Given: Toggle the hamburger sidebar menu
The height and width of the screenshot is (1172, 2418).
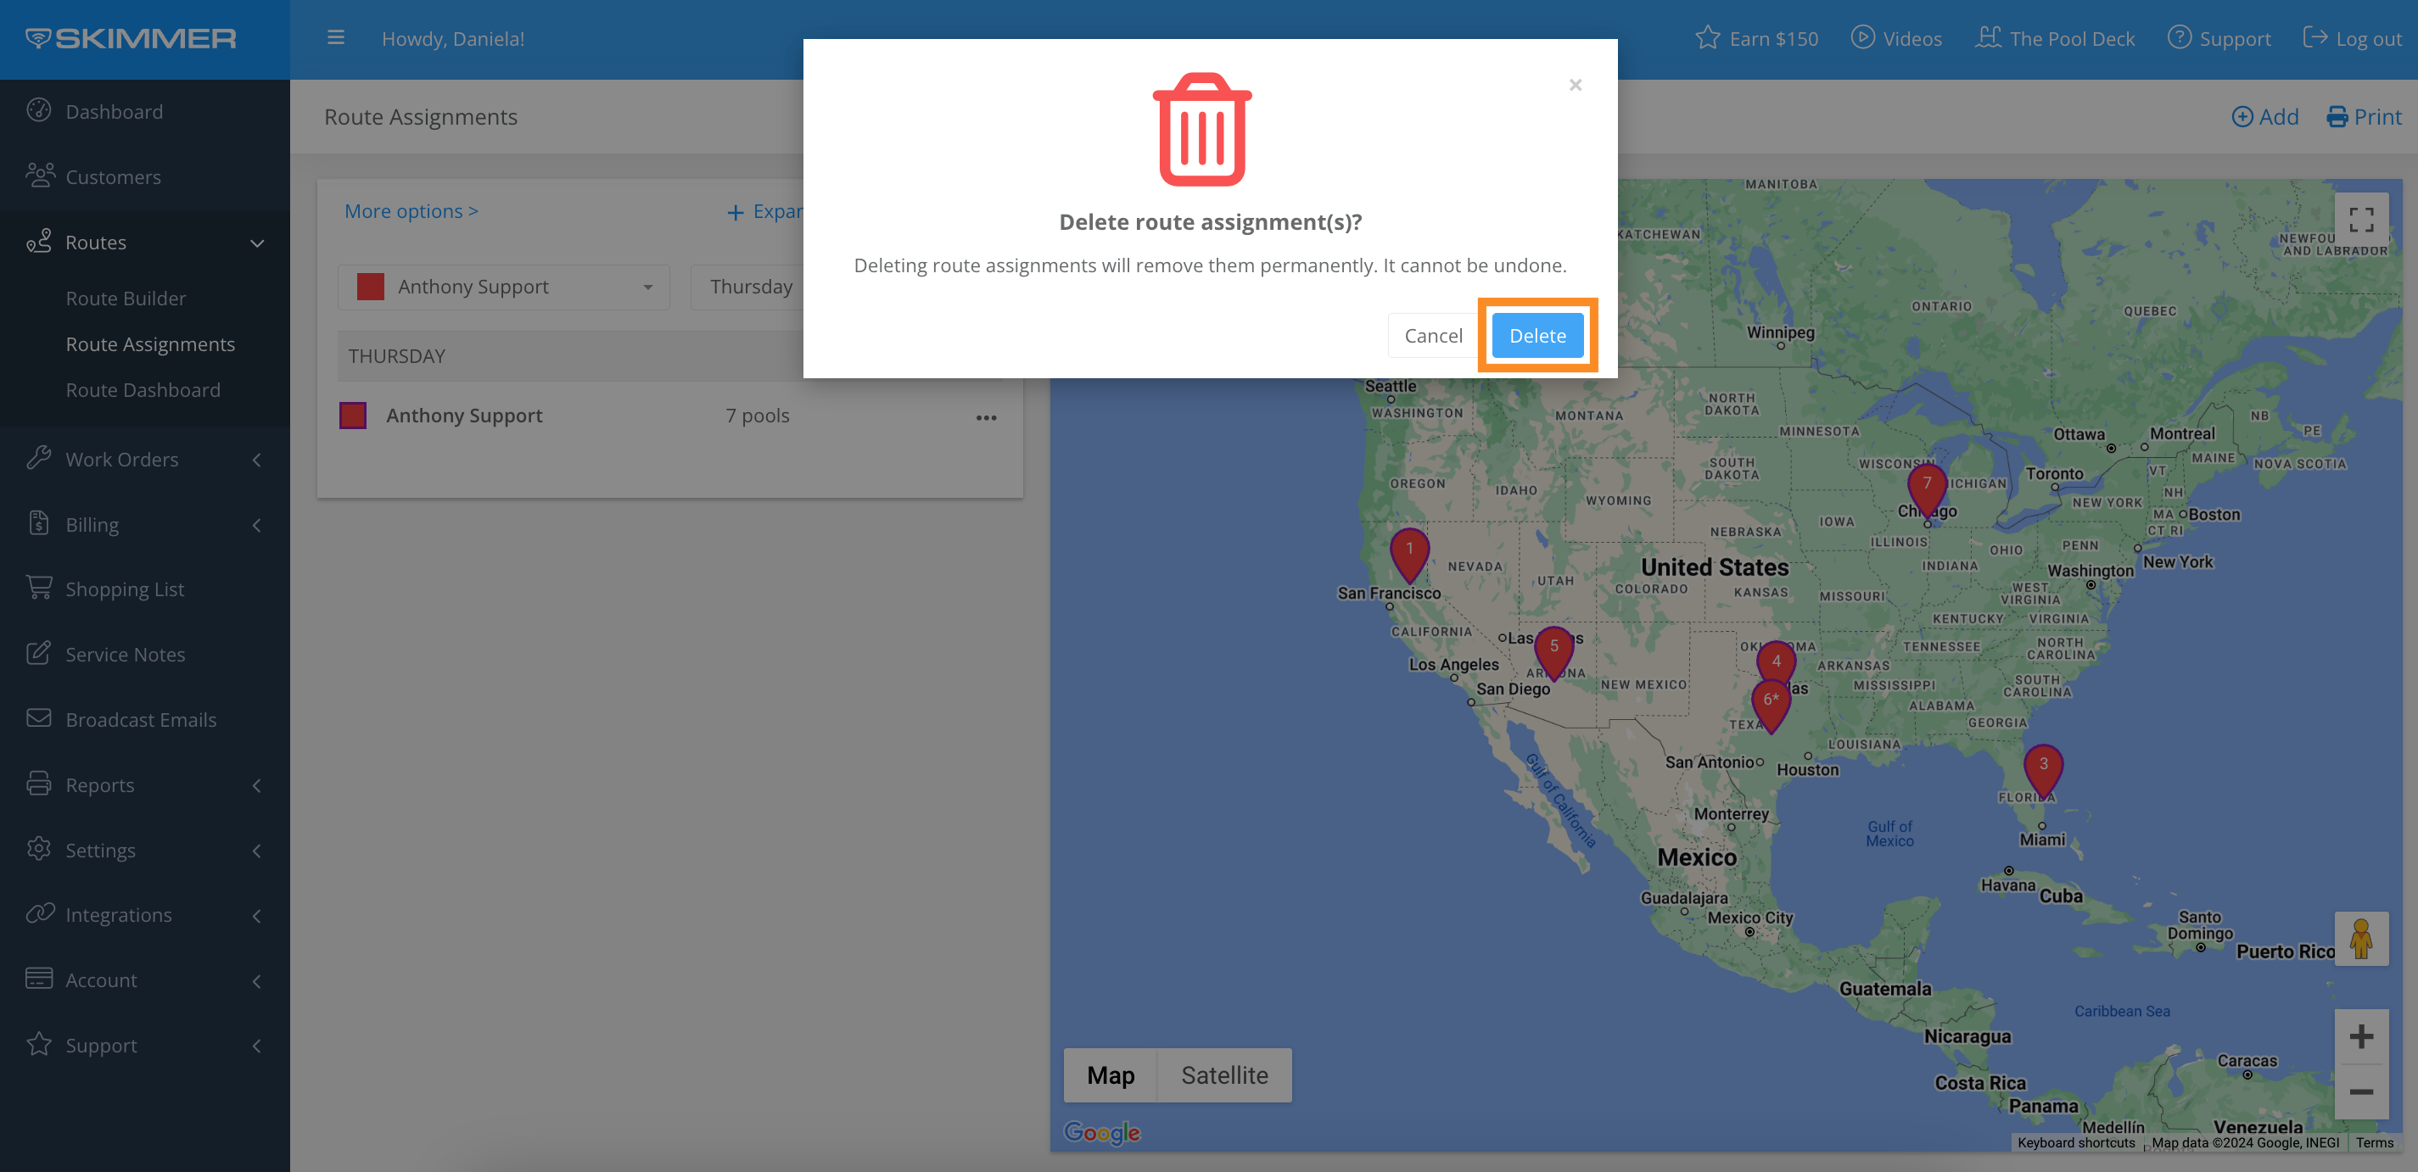Looking at the screenshot, I should 335,37.
